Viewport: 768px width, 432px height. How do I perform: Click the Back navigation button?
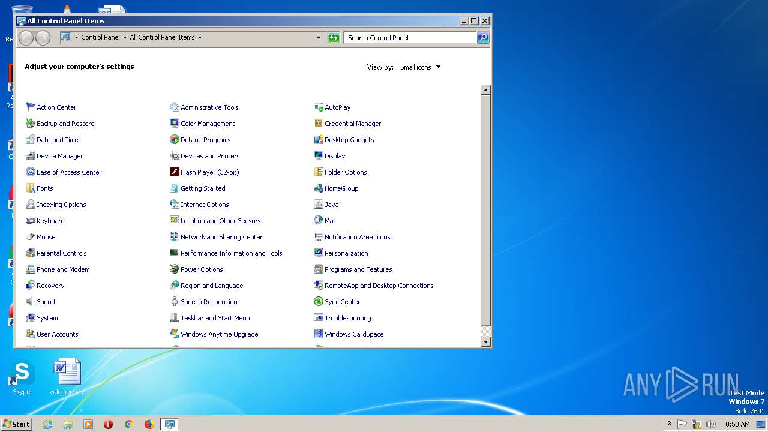click(26, 38)
